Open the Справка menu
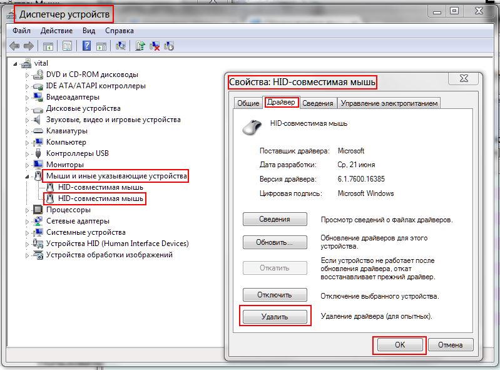The image size is (500, 370). pos(119,30)
